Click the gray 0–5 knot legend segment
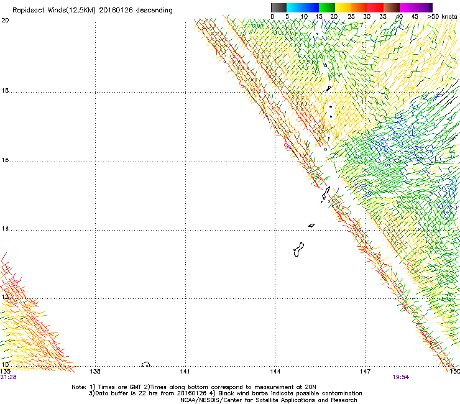The image size is (460, 404). [x=278, y=7]
